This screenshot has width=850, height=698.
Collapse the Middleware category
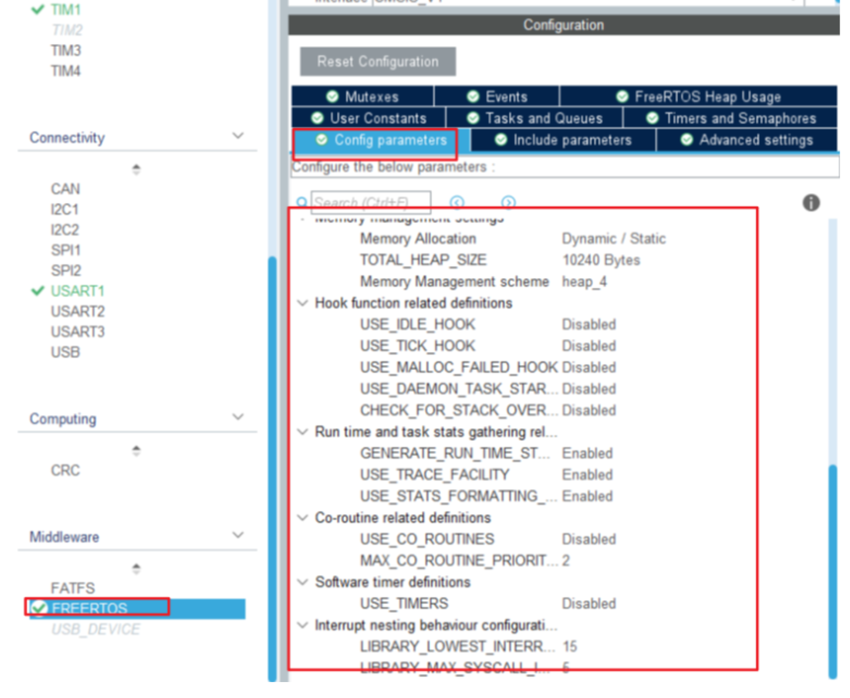click(x=238, y=535)
